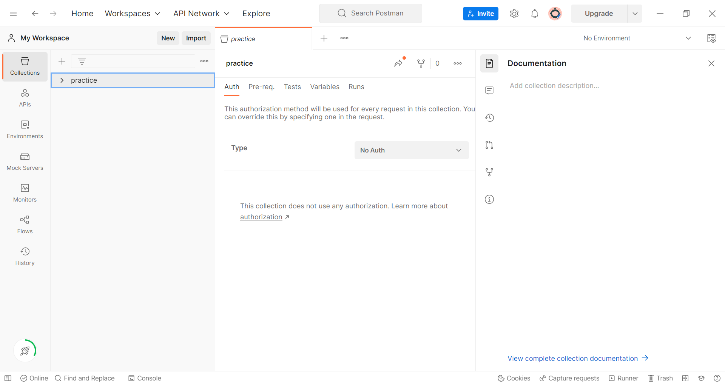
Task: Open a new tab with the plus icon
Action: coord(324,38)
